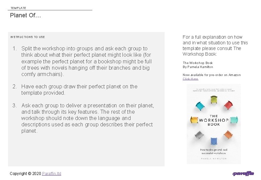The image size is (261, 180).
Task: Click the orange chair on the book cover
Action: tap(228, 134)
